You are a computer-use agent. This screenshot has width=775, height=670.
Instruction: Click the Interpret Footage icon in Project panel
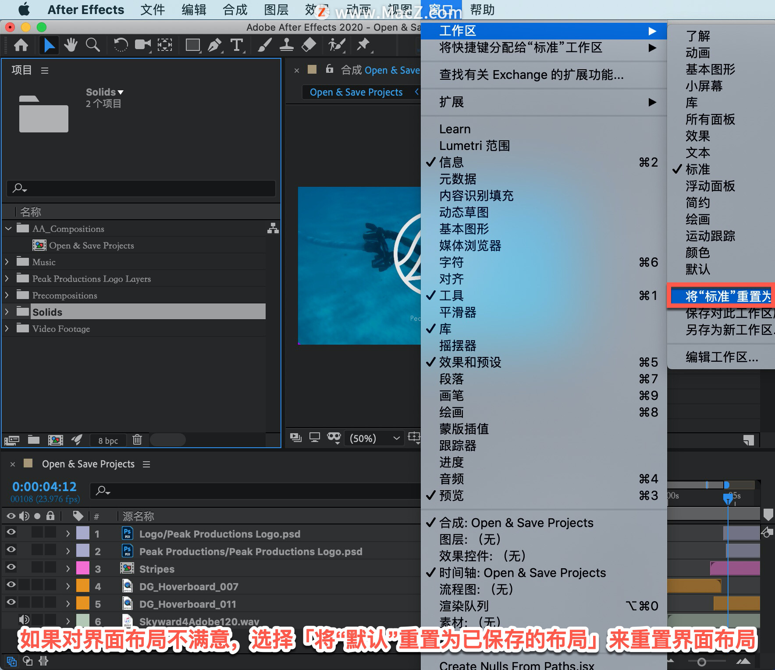pyautogui.click(x=12, y=440)
